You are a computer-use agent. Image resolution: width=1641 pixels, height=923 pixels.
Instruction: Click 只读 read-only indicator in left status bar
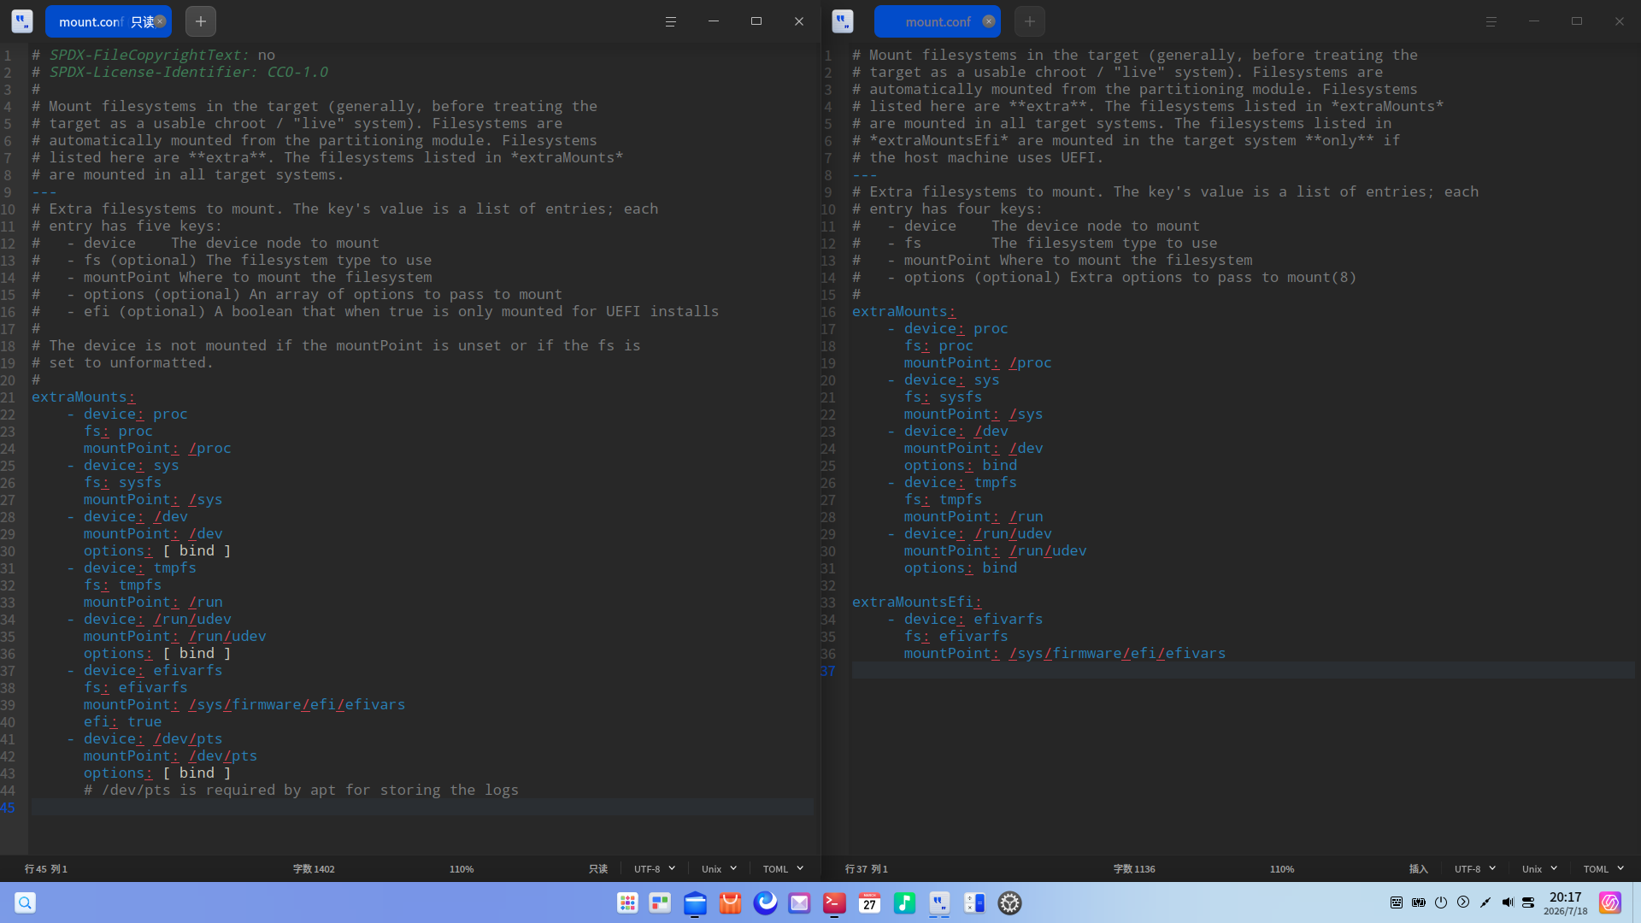(598, 868)
